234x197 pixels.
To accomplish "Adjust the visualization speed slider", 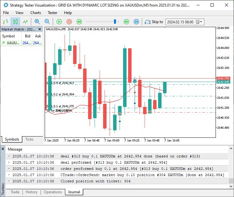I will 115,22.
